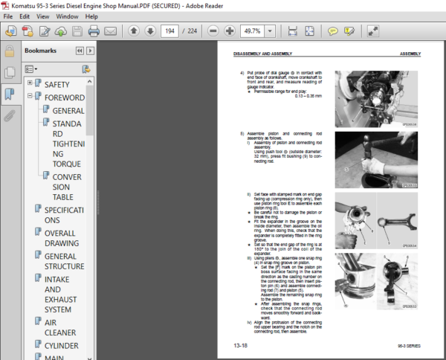Click the bookmarks scrollbar up arrow

click(90, 82)
